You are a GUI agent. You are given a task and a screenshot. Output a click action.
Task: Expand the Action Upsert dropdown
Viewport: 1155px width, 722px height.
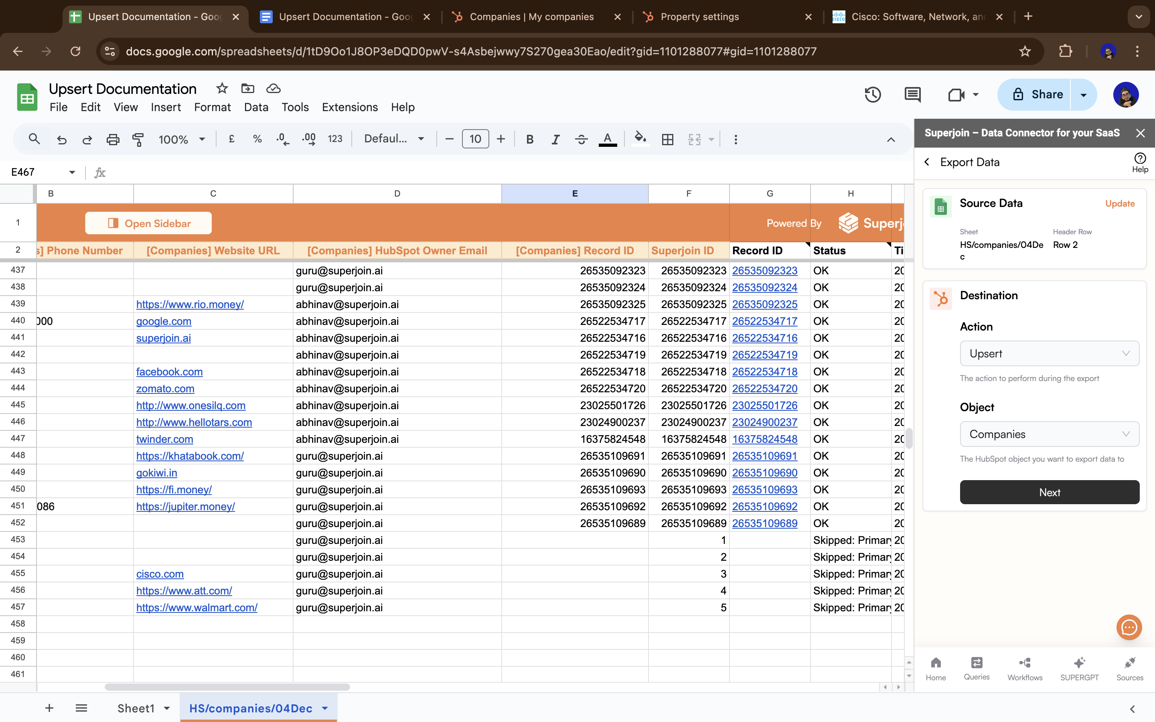[1049, 354]
